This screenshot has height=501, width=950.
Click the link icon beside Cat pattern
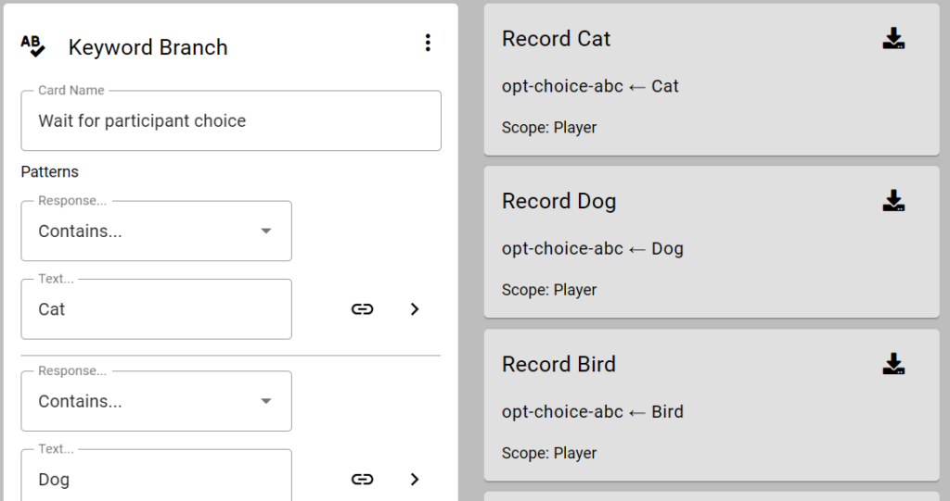point(362,309)
